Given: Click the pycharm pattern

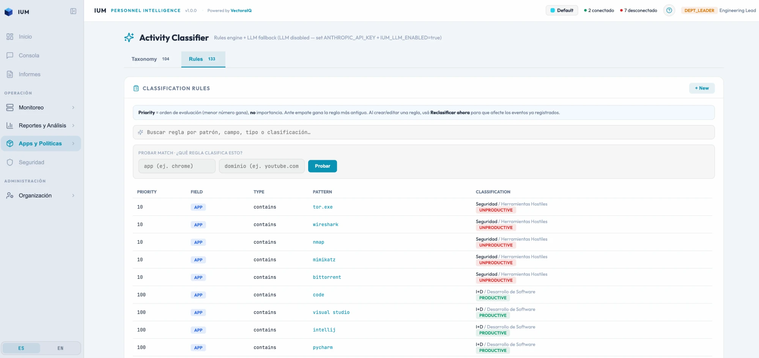Looking at the screenshot, I should [323, 347].
